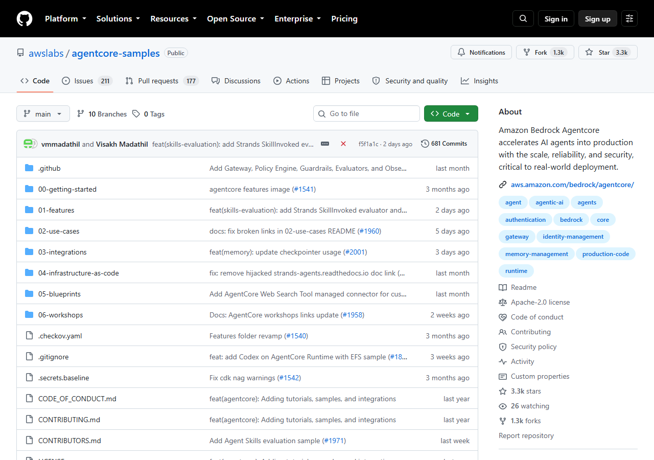Open the Pricing page link
This screenshot has height=460, width=654.
(x=344, y=18)
